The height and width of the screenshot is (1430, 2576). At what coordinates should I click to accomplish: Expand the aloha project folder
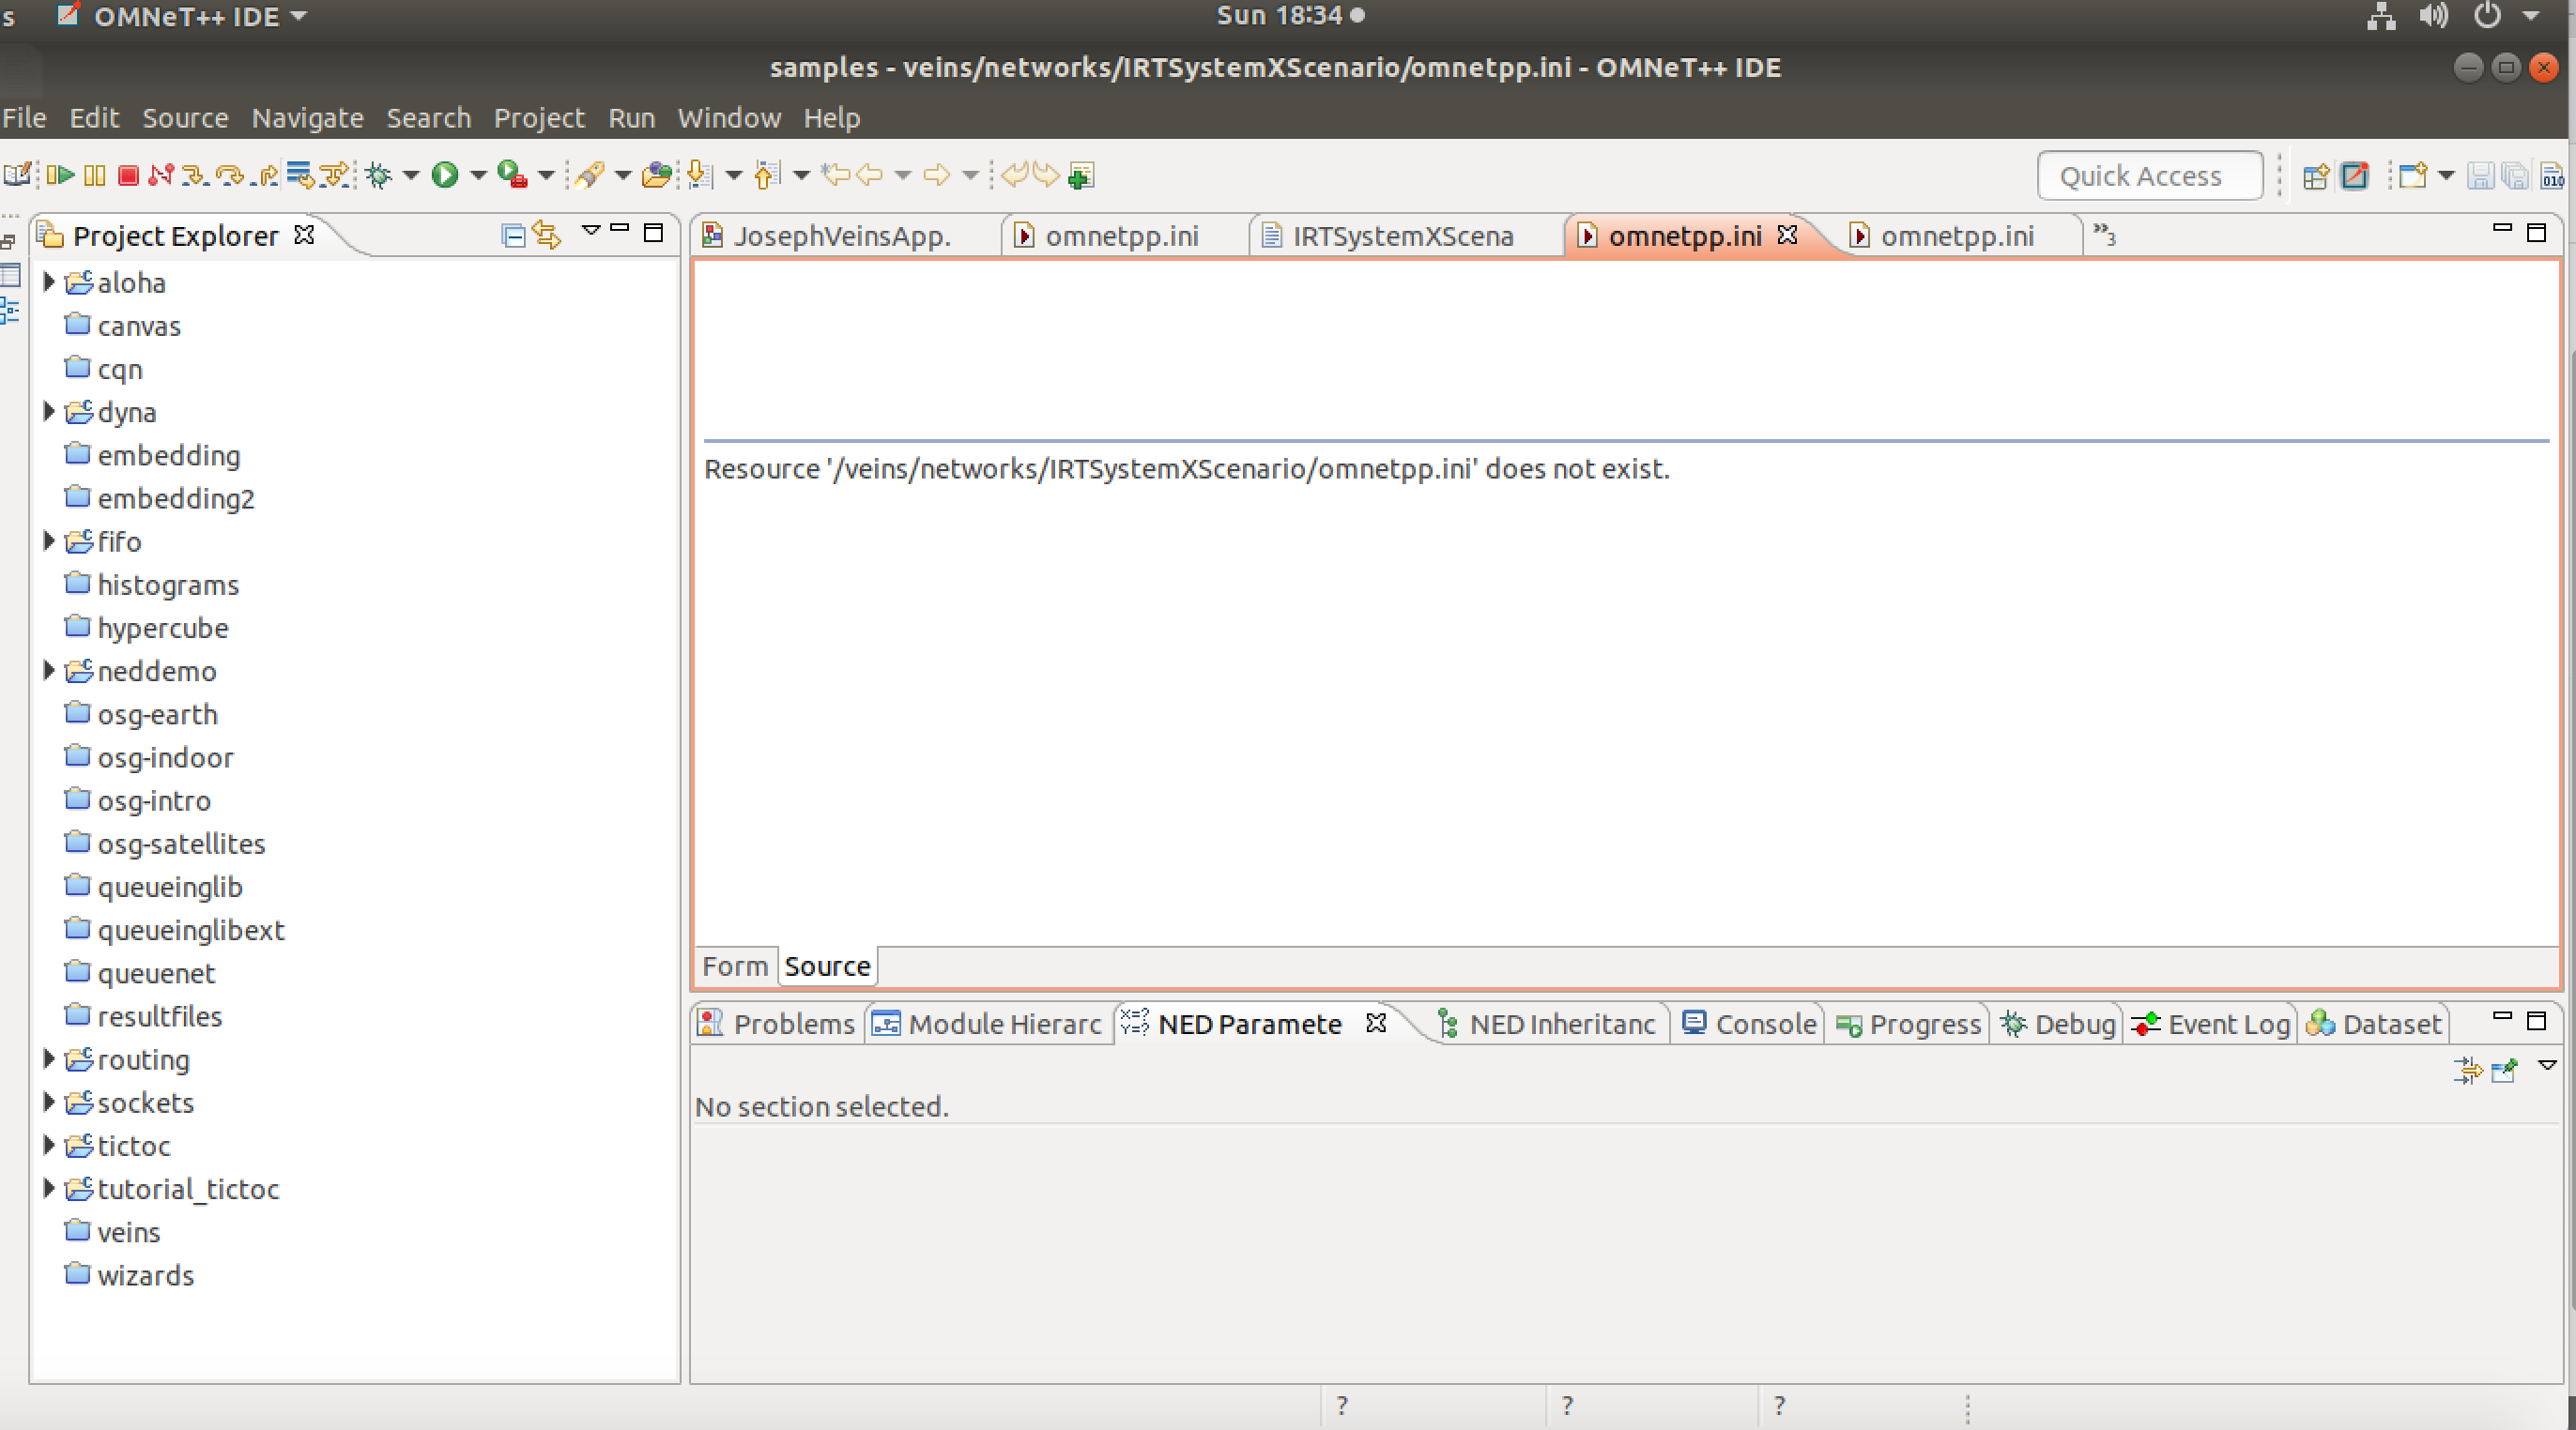pos(48,282)
